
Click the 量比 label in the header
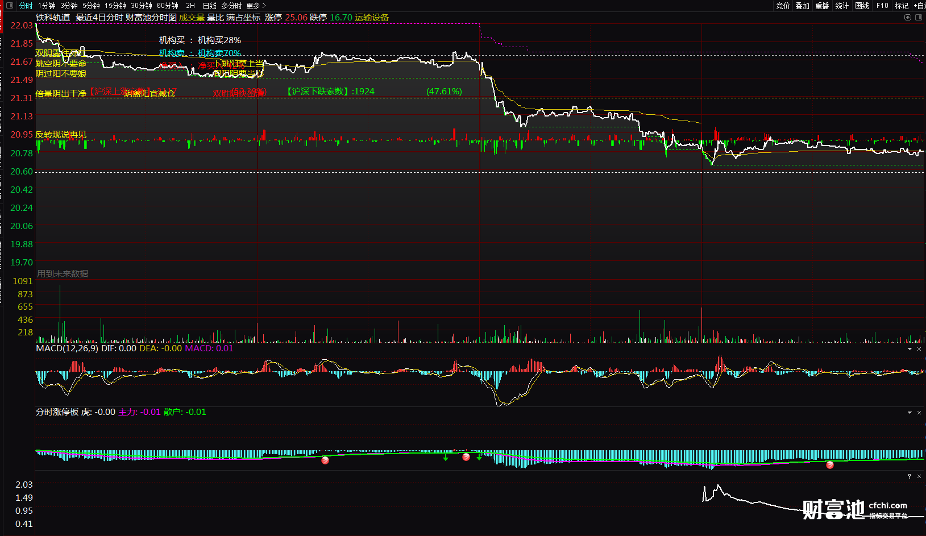(x=215, y=18)
